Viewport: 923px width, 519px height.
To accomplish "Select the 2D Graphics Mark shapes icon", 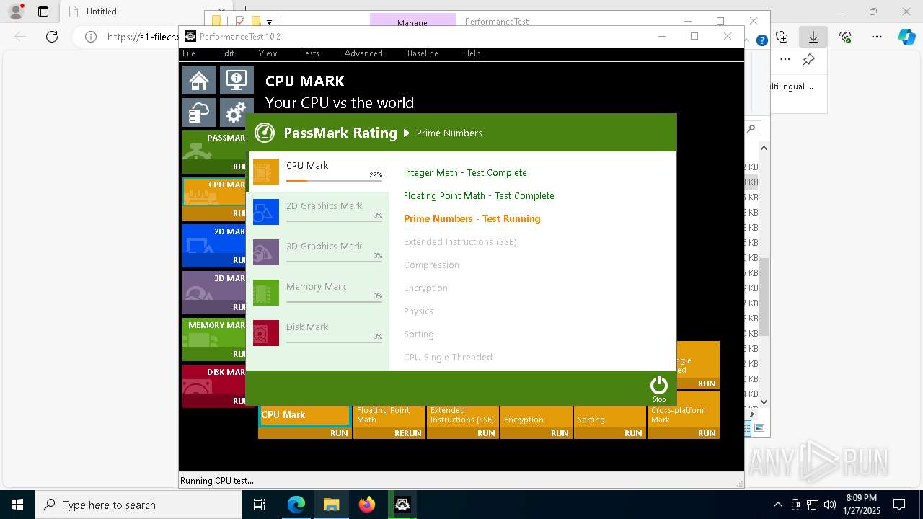I will point(266,212).
